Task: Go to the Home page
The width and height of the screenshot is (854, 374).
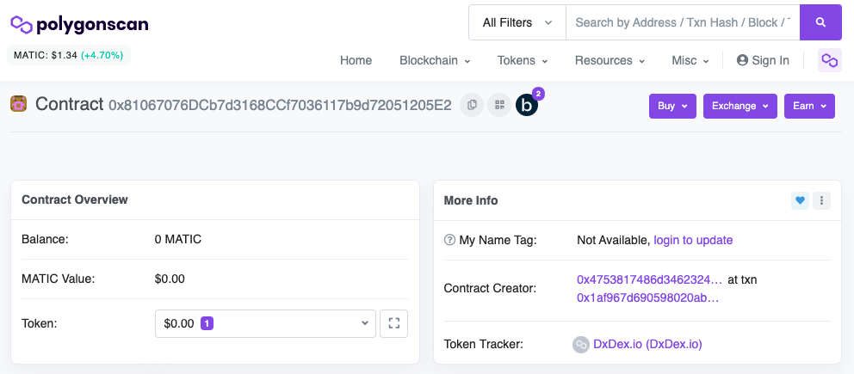Action: [x=356, y=61]
